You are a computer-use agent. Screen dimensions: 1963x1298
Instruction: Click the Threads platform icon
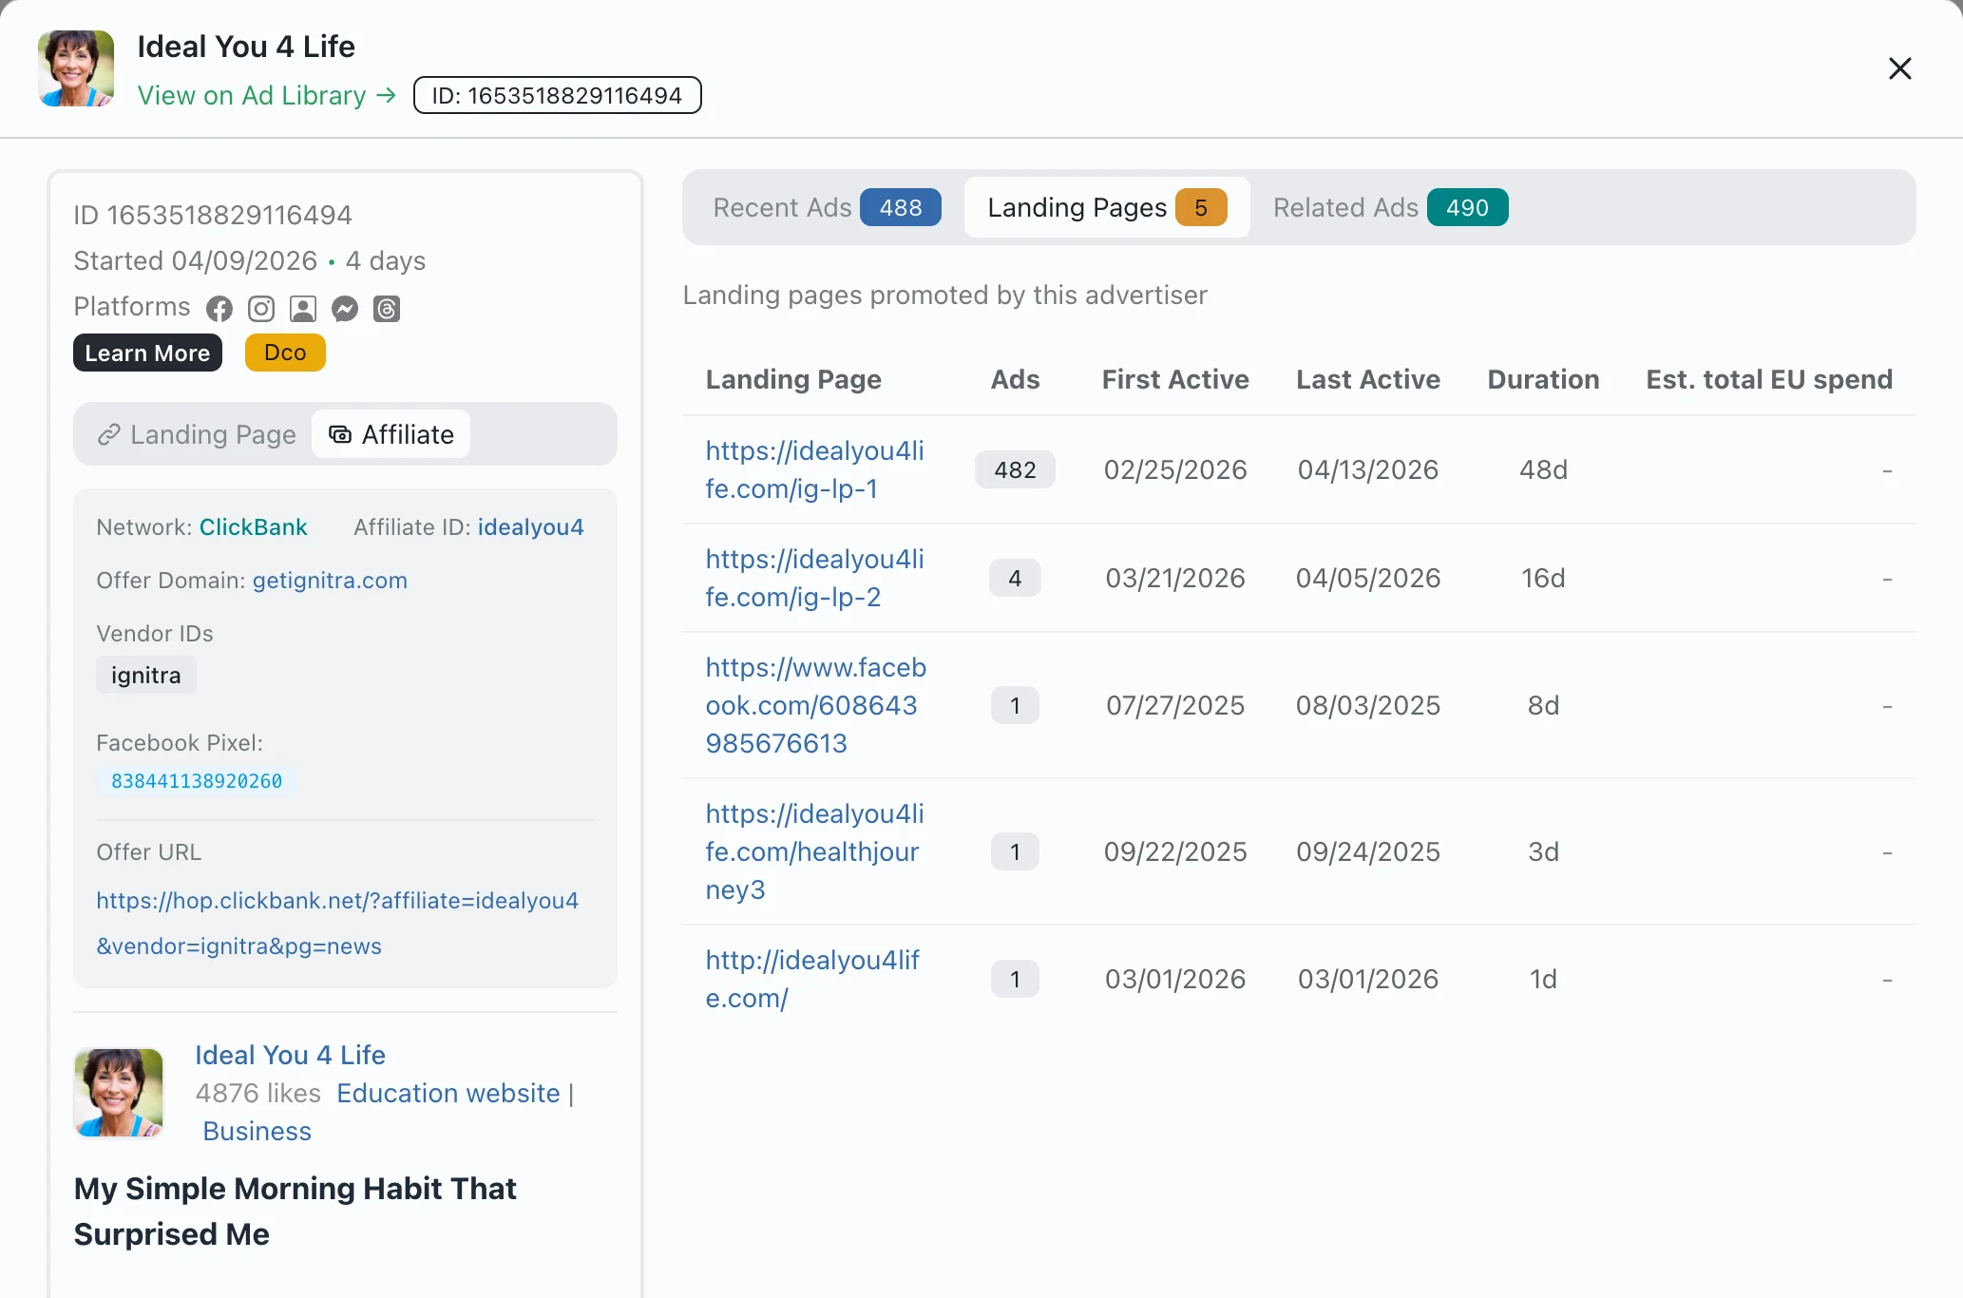coord(386,308)
